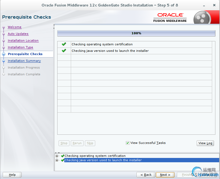Click the green check icon for Java version check
Viewport: 220px width, 179px height.
pyautogui.click(x=64, y=50)
